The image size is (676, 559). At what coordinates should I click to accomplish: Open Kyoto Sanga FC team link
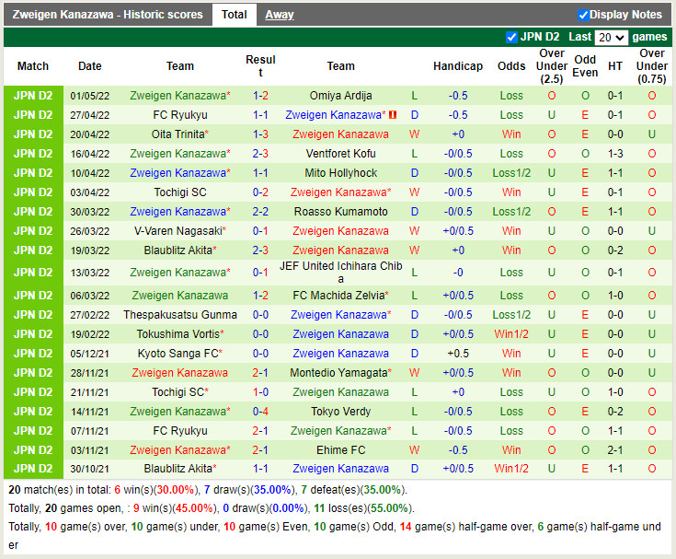180,354
